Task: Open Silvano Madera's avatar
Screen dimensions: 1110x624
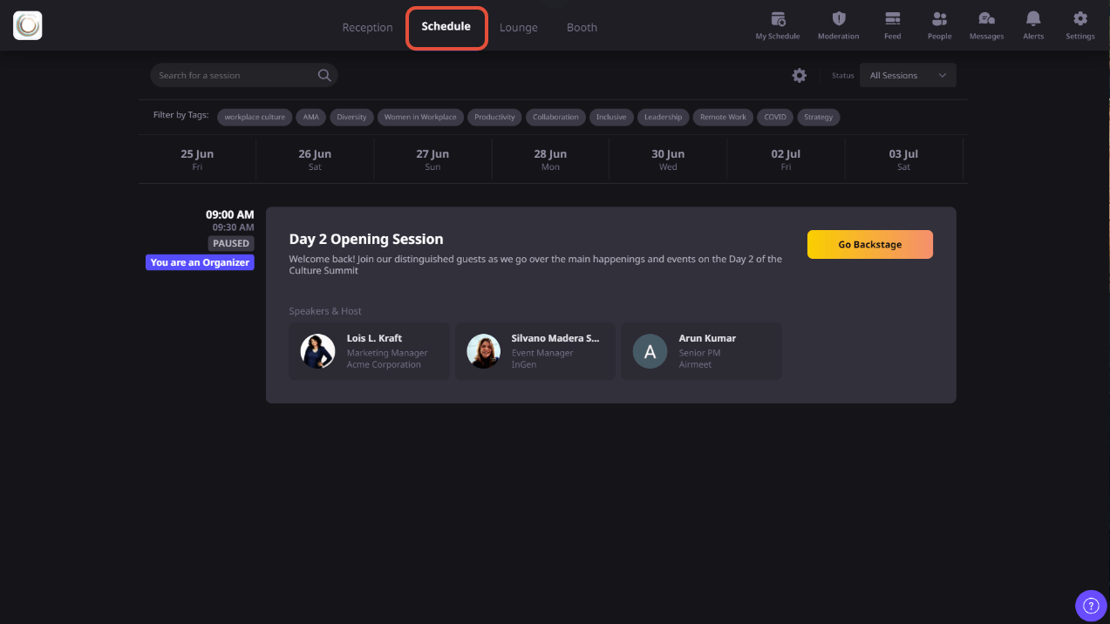Action: [483, 351]
